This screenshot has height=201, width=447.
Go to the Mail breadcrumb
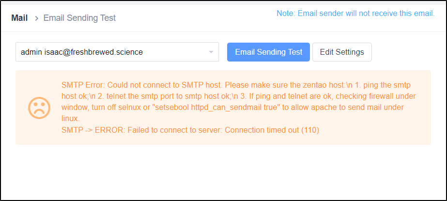(x=19, y=18)
